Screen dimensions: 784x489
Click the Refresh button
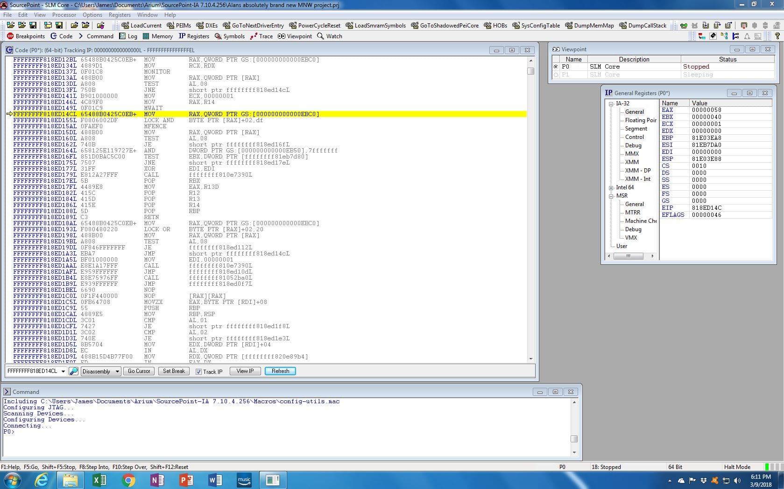pos(280,371)
